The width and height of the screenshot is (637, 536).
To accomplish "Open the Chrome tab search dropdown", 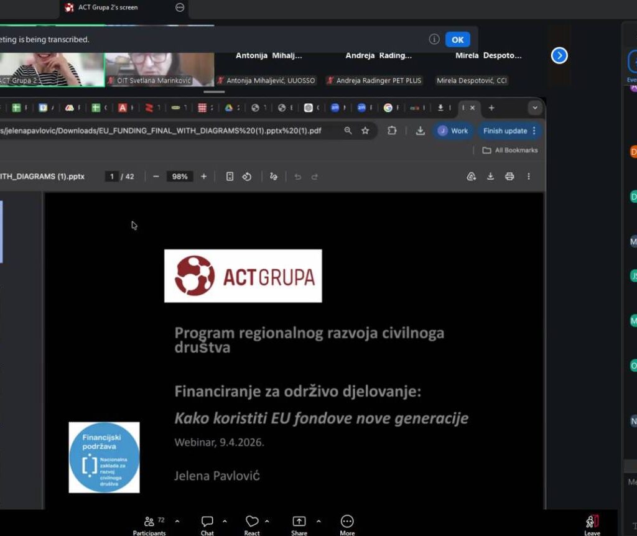I will pos(535,108).
